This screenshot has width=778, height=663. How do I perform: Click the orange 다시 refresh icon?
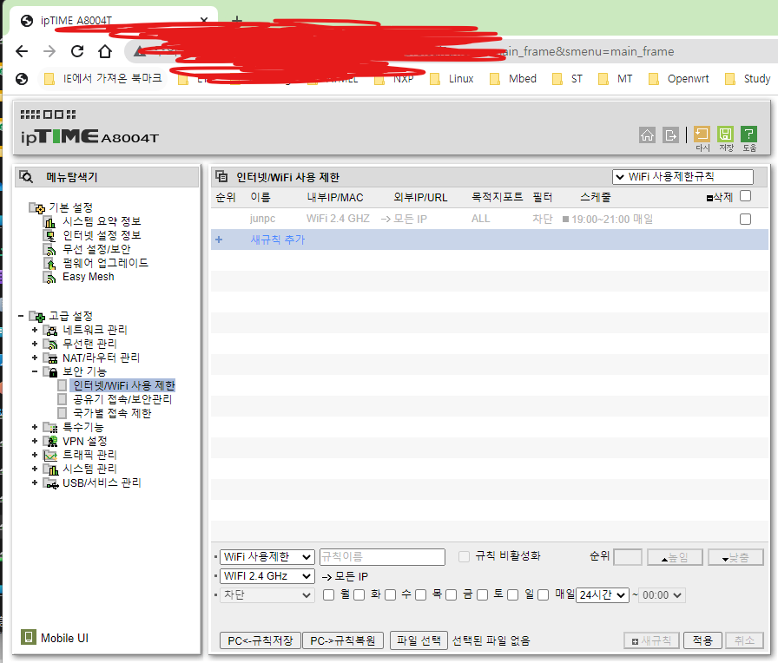pos(702,134)
